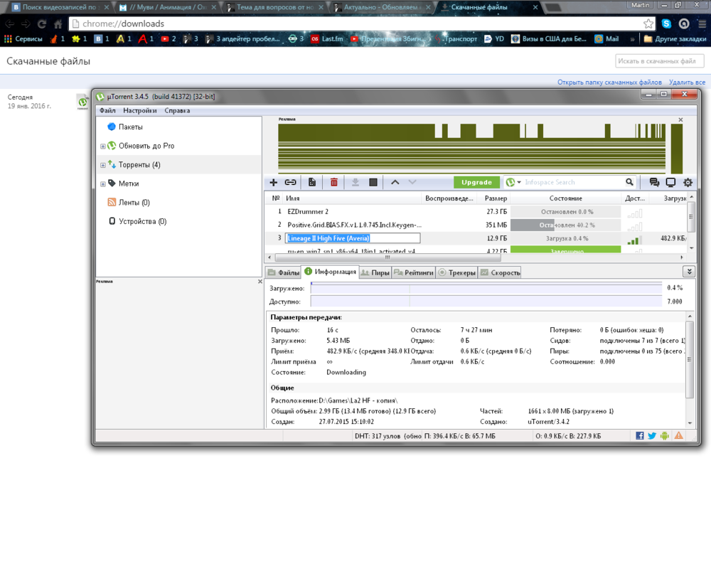Open the preferences gear icon in toolbar
The width and height of the screenshot is (711, 569).
pyautogui.click(x=688, y=183)
